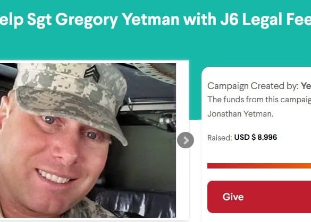Open the soldier's campaign photo
311x222 pixels.
coord(88,140)
